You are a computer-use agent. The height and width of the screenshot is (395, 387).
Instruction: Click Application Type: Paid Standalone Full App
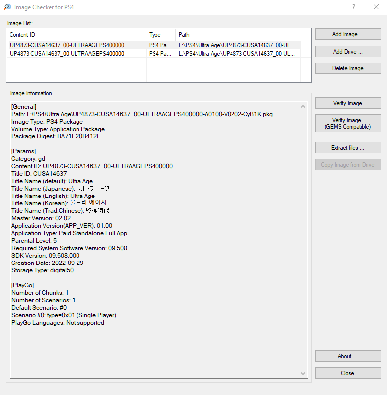[x=70, y=233]
